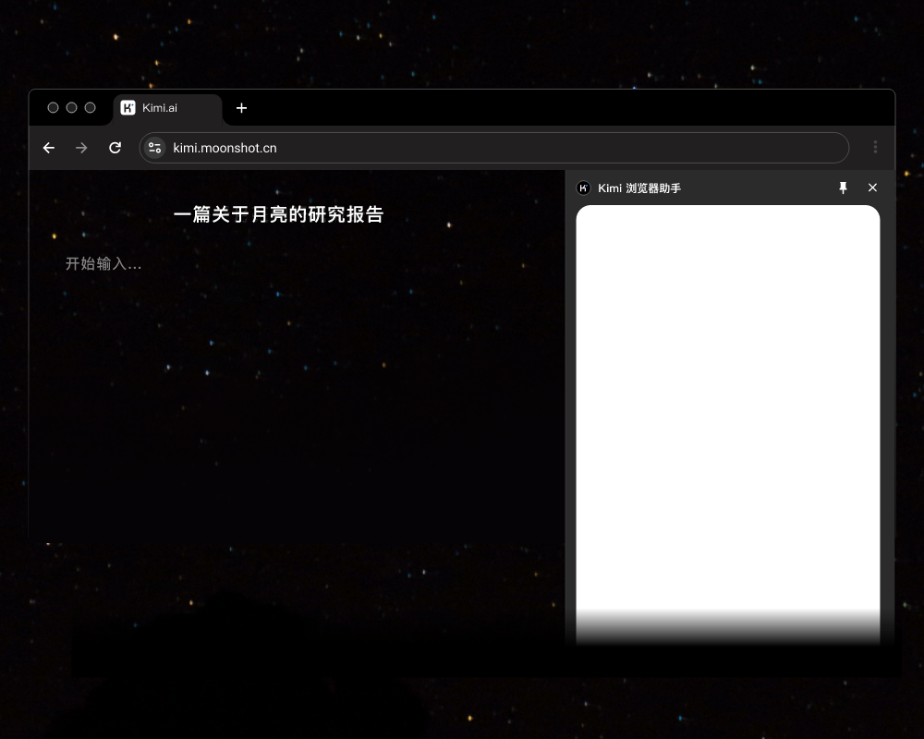The height and width of the screenshot is (739, 924).
Task: Click the Kimi 浏览器助手 panel title
Action: [639, 188]
